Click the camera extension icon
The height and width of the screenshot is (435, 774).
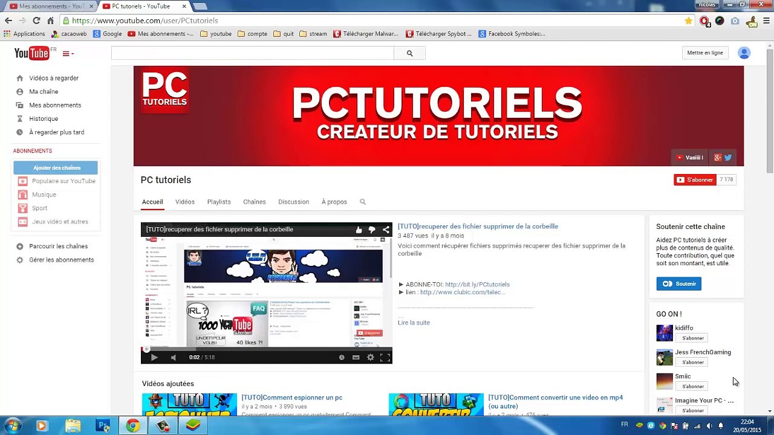click(x=735, y=21)
